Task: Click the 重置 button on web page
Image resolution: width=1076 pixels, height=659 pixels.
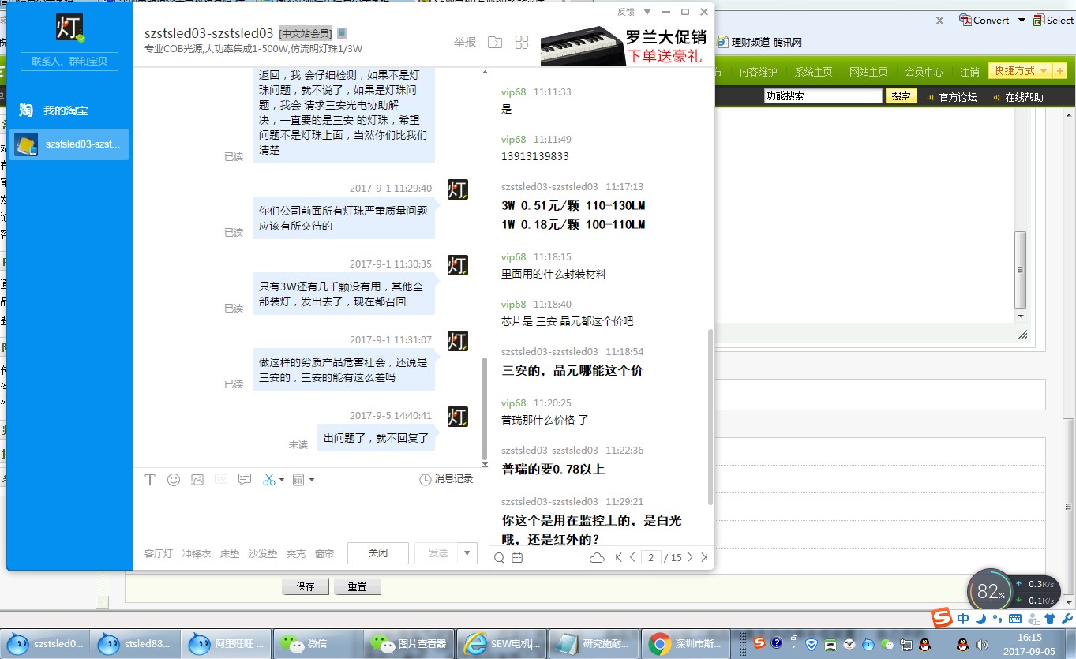Action: point(358,586)
